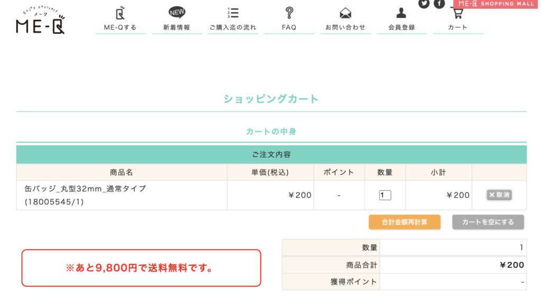Open 会員登録 menu item
Image resolution: width=541 pixels, height=303 pixels.
pos(402,27)
